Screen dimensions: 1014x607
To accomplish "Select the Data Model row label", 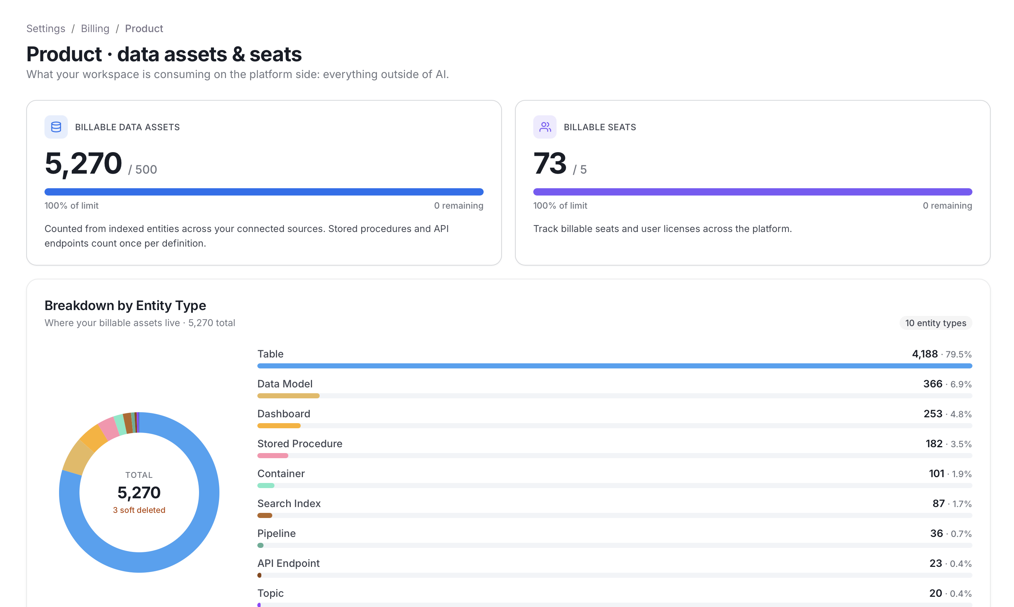I will pos(285,384).
